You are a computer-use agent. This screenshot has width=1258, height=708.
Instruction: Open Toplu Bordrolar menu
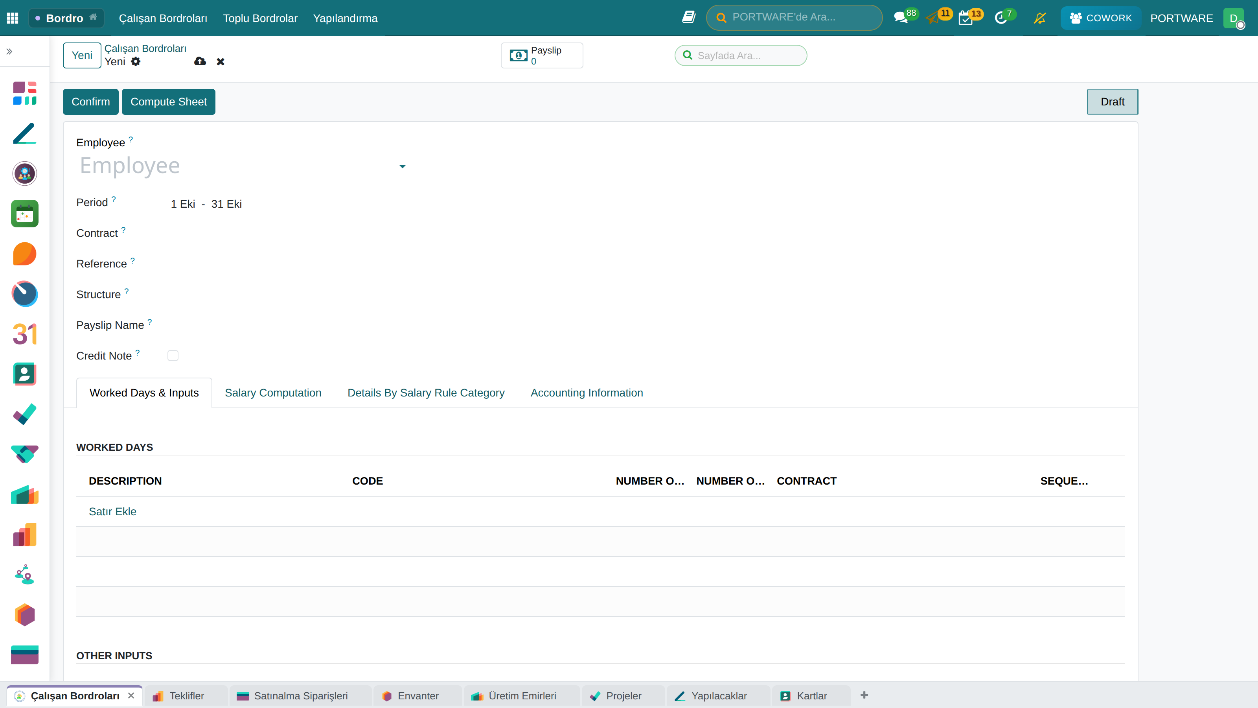260,18
